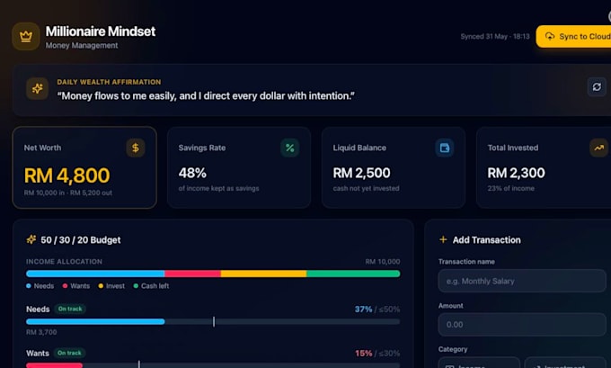Open the Net Worth summary card
Viewport: 611px width, 368px height.
84,167
